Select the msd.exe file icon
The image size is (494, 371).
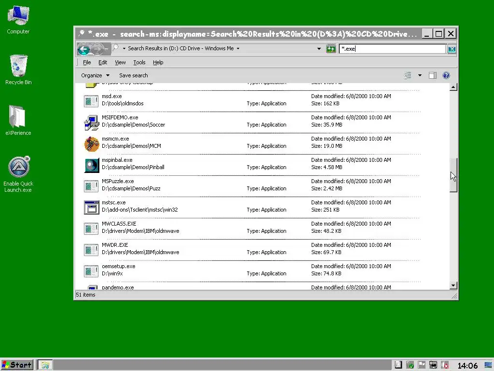point(91,100)
